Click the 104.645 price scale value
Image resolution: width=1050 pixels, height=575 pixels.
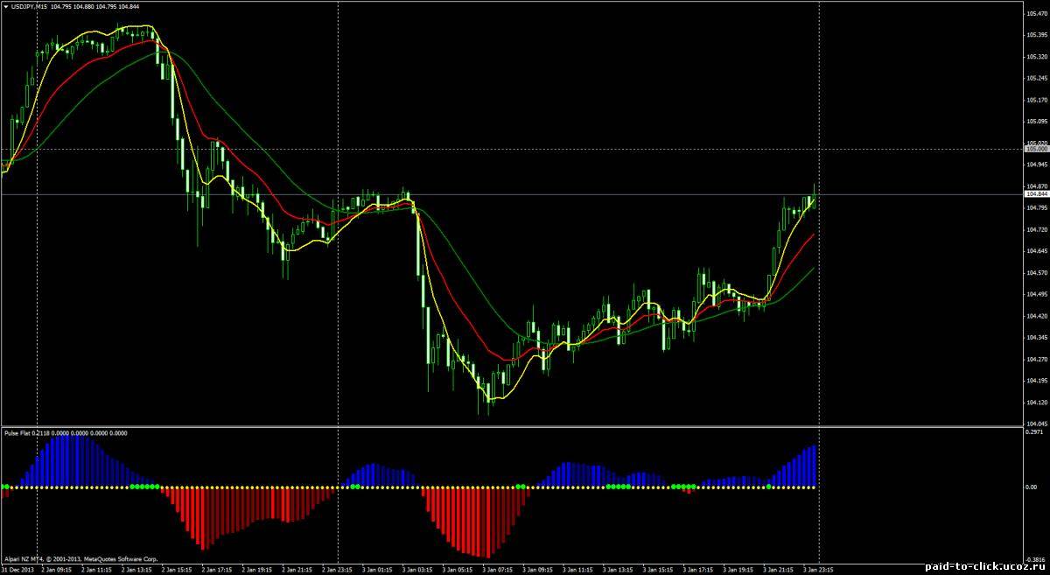tap(1036, 250)
